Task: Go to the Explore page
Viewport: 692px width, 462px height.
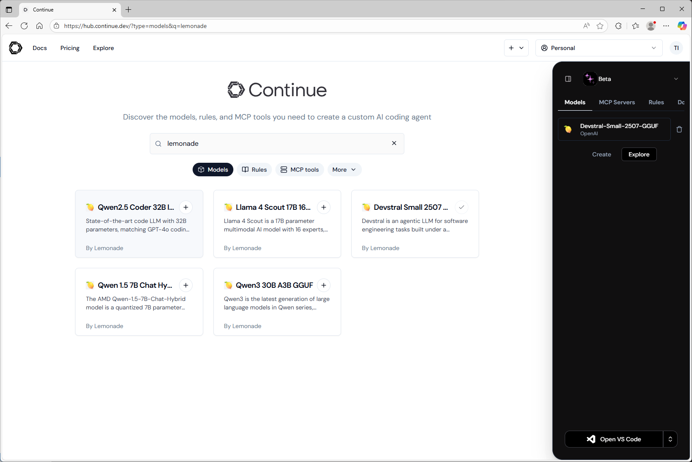Action: click(x=104, y=48)
